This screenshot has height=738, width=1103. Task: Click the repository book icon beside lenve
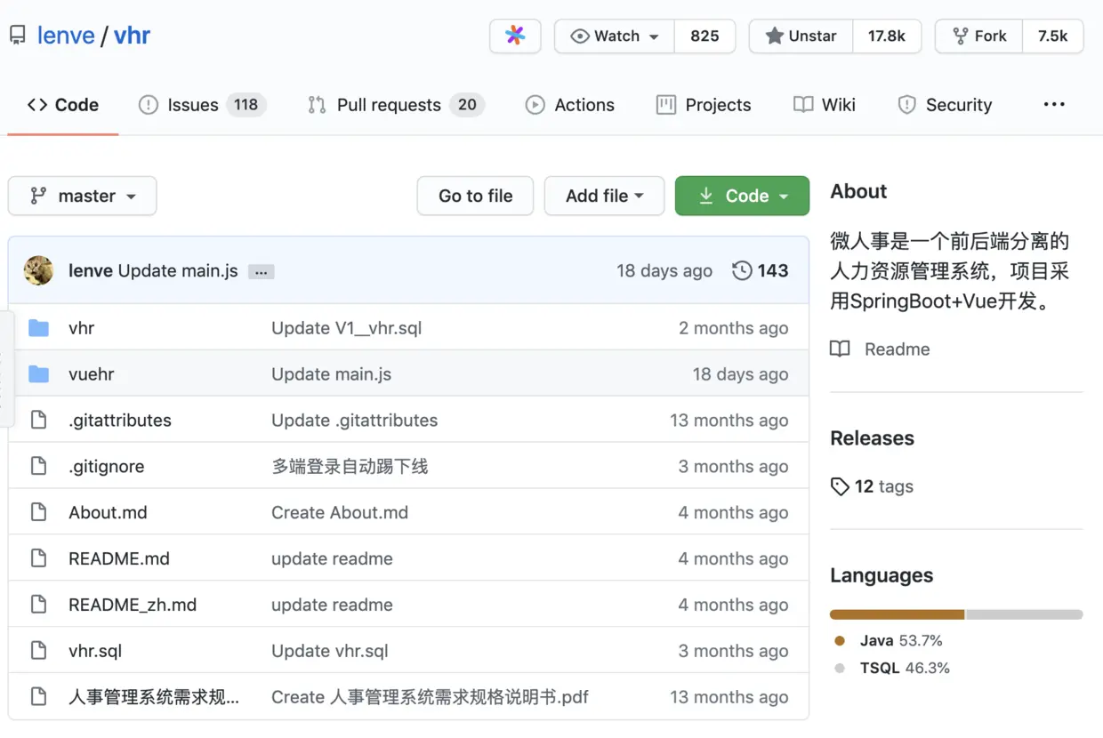point(17,36)
